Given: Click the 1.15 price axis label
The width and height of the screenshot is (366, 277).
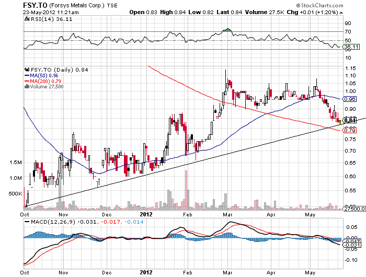Looking at the screenshot, I should 350,68.
